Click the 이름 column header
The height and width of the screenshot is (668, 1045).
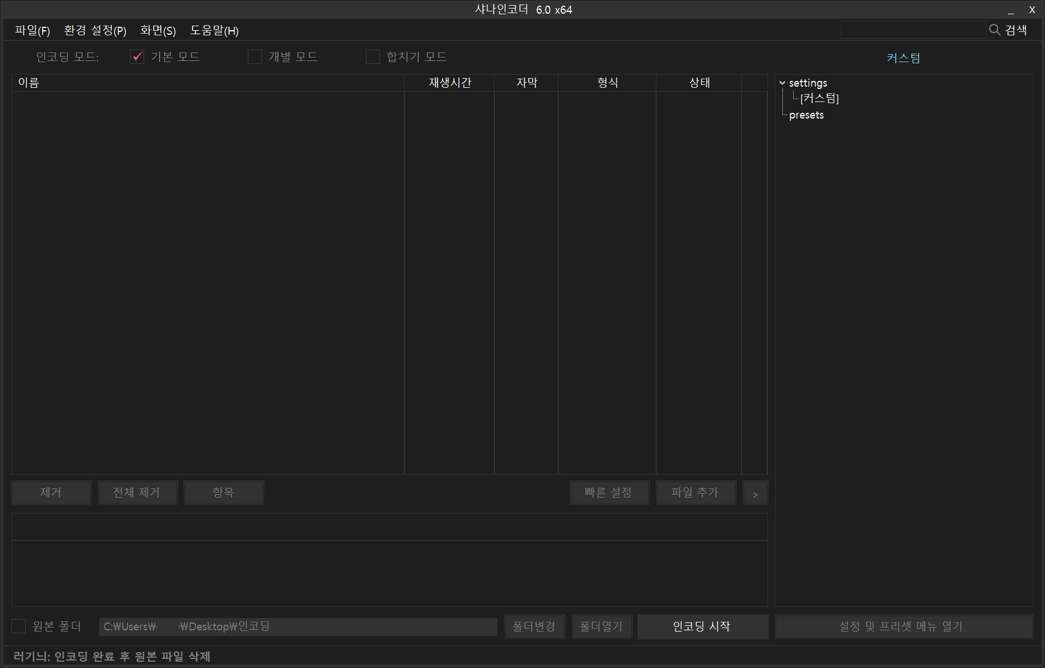point(208,83)
